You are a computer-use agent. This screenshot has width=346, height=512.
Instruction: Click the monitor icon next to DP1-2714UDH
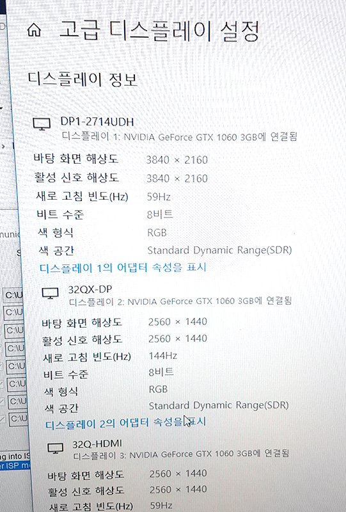click(x=42, y=124)
